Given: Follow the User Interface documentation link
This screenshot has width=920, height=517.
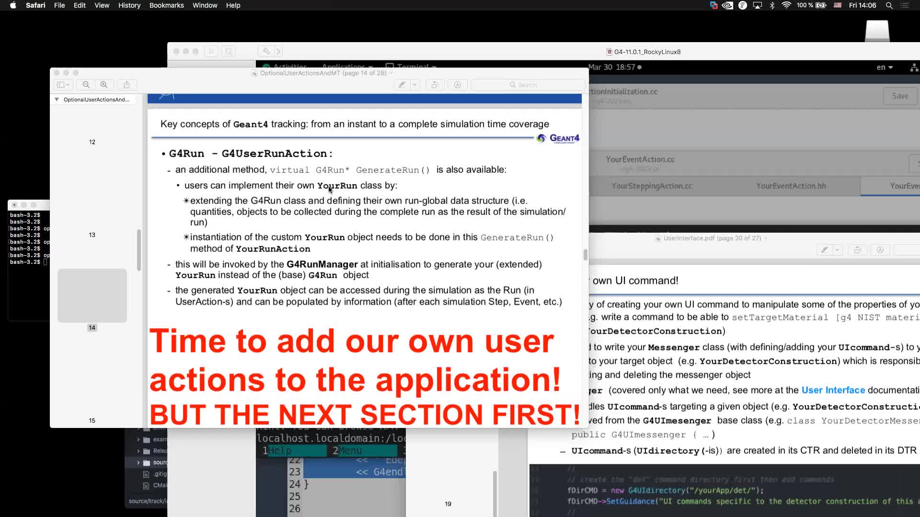Looking at the screenshot, I should [833, 390].
